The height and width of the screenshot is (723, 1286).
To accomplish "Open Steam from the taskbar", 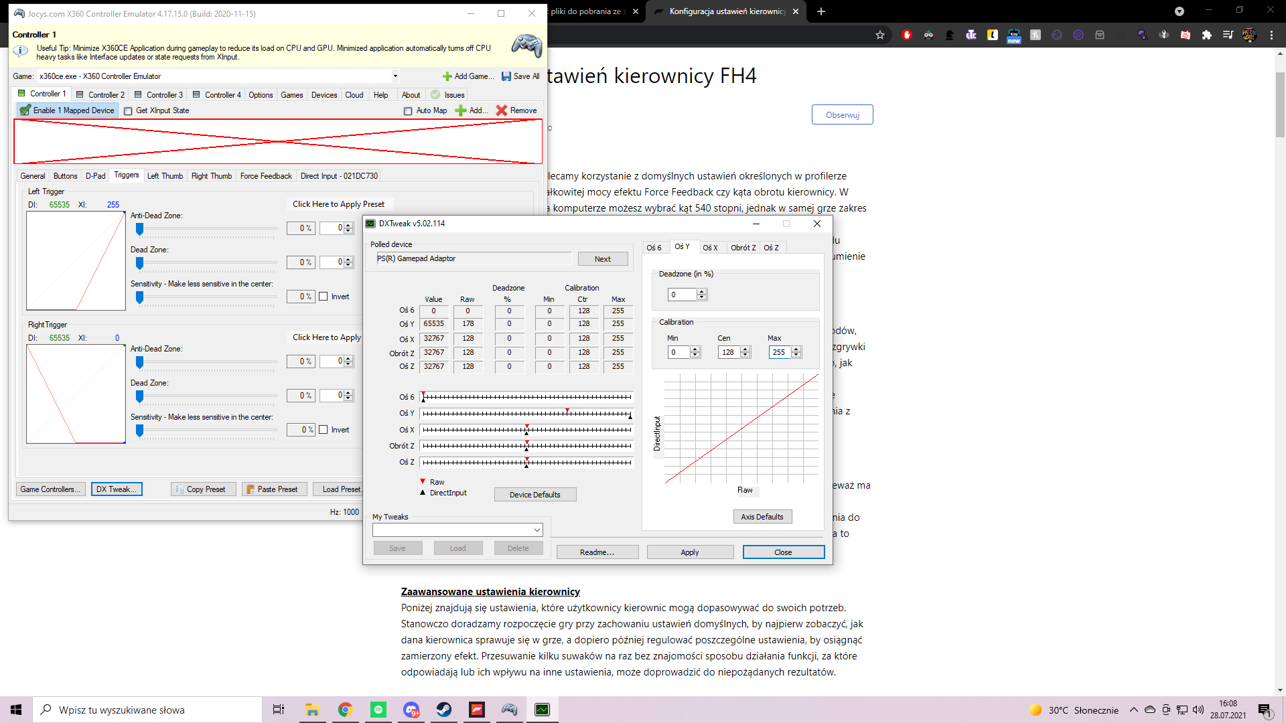I will pos(444,710).
